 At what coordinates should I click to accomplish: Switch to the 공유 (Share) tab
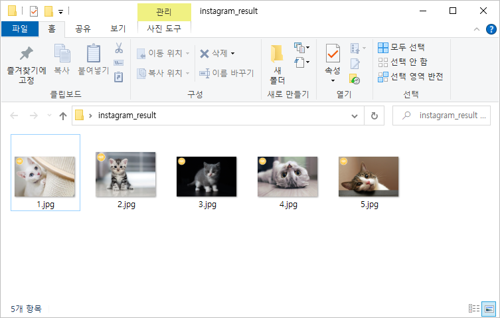[x=83, y=29]
